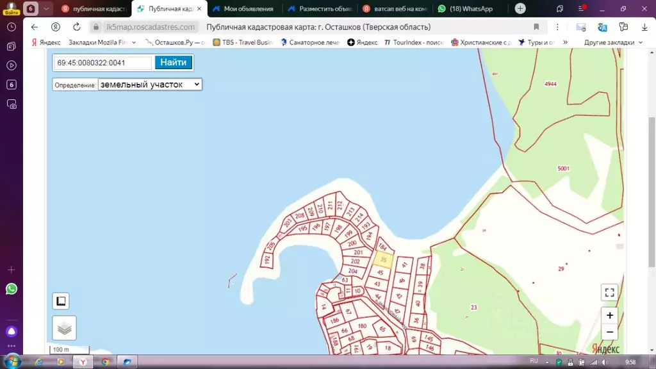This screenshot has width=656, height=369.
Task: Open the 'TourIndex - поиск' bookmark
Action: pyautogui.click(x=413, y=42)
